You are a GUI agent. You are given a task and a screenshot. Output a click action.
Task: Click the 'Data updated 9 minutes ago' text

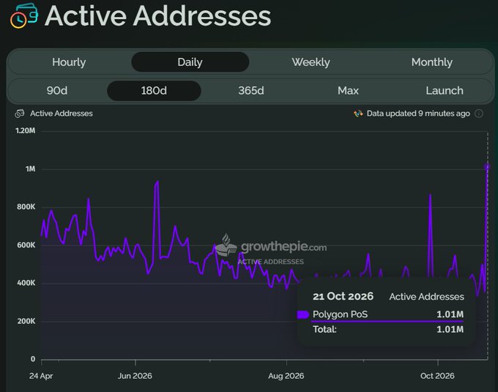(x=418, y=114)
